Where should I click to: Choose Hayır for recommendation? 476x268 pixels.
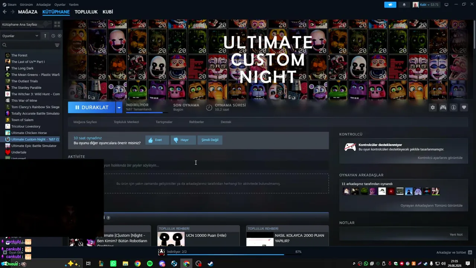[x=183, y=140]
